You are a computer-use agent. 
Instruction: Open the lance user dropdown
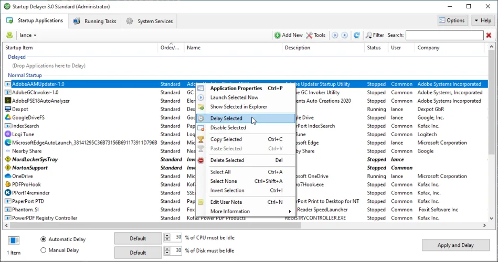[x=28, y=35]
